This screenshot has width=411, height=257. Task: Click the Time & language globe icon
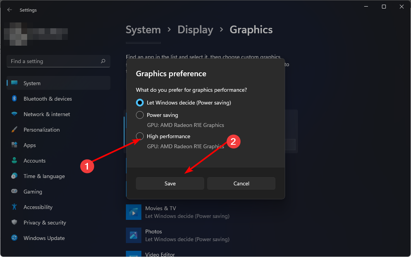click(14, 176)
